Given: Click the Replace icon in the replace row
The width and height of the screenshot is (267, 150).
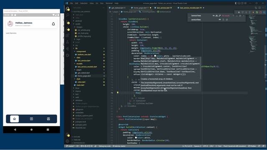Looking at the screenshot, I should point(224,20).
